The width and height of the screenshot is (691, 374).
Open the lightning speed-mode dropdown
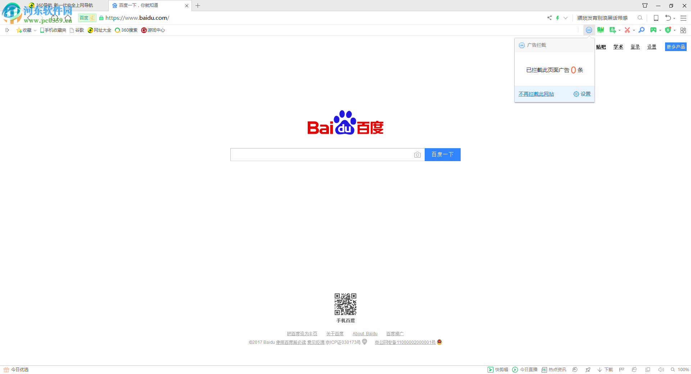pyautogui.click(x=565, y=18)
